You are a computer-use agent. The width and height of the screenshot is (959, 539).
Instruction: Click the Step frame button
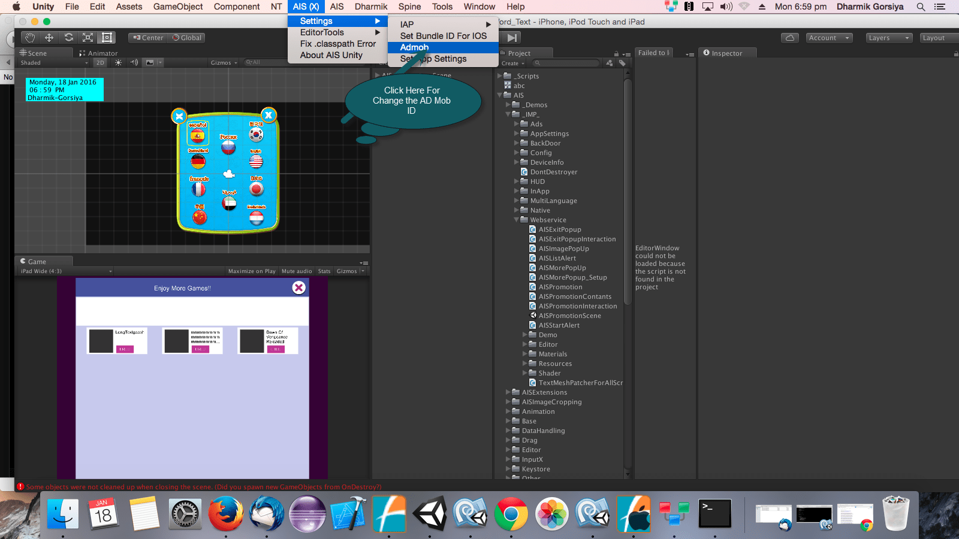(x=512, y=38)
